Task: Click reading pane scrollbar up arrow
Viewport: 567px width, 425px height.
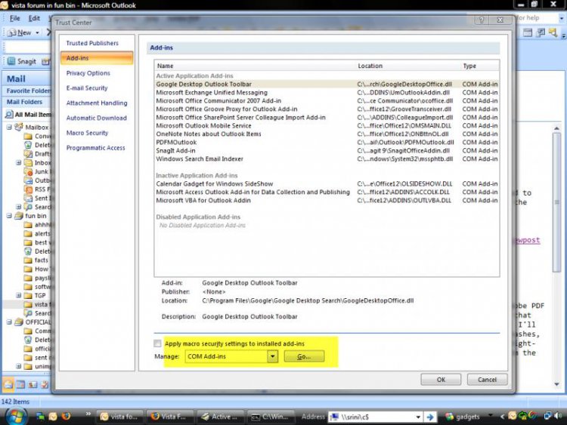Action: 557,128
